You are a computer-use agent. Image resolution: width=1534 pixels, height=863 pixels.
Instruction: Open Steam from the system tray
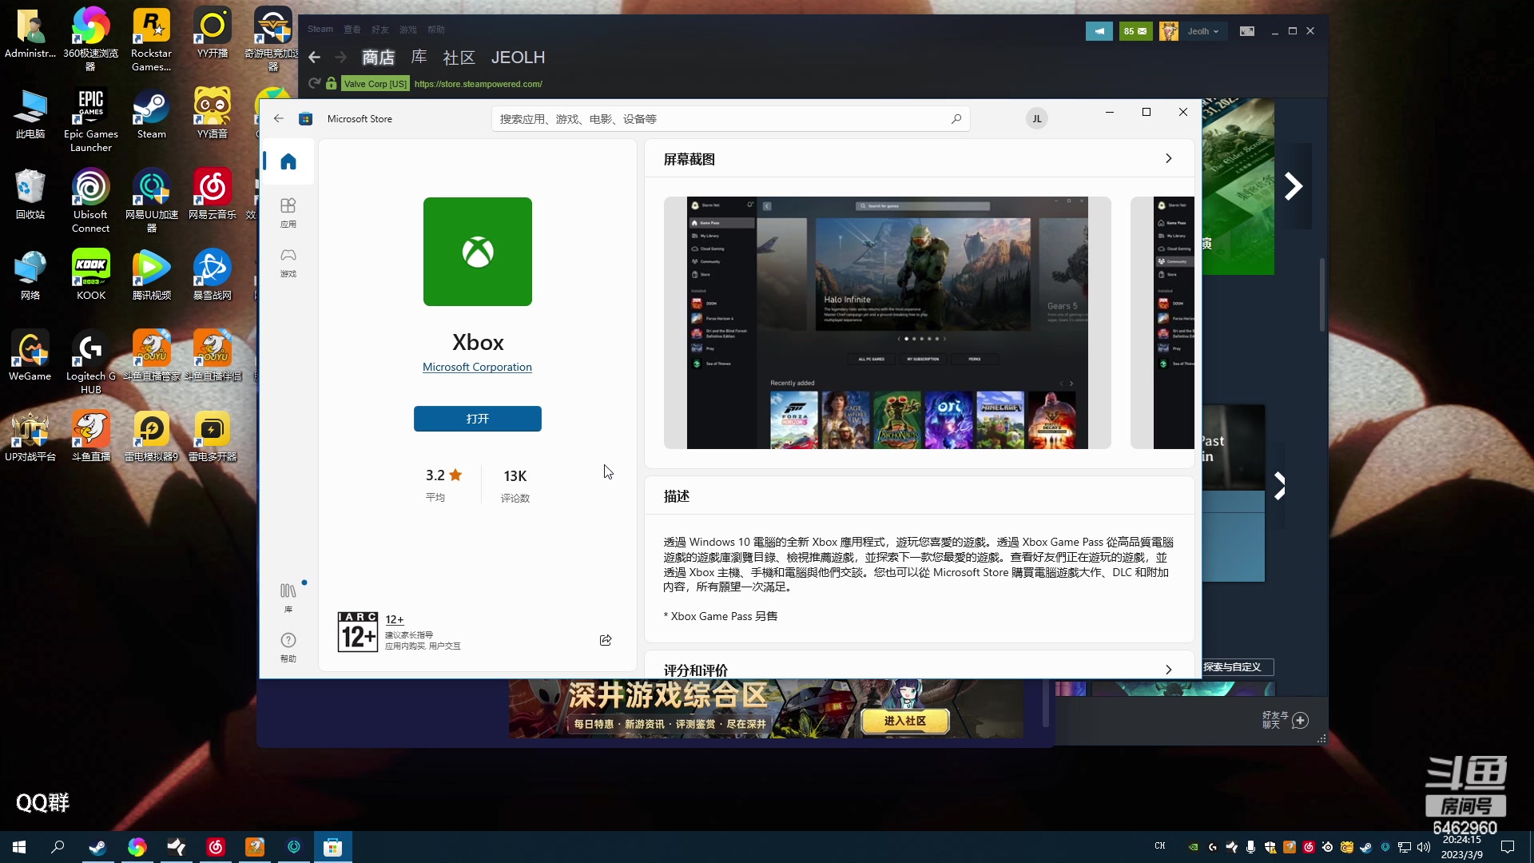pyautogui.click(x=1368, y=847)
